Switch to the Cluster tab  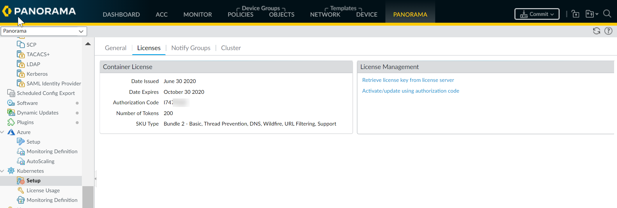click(x=231, y=48)
